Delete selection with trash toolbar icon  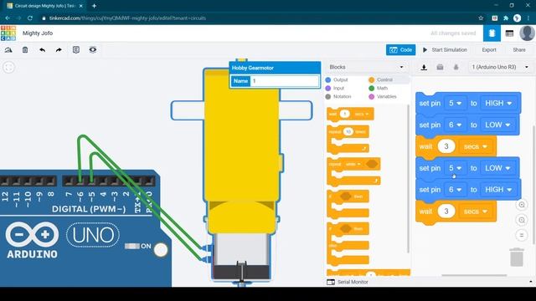click(x=25, y=50)
